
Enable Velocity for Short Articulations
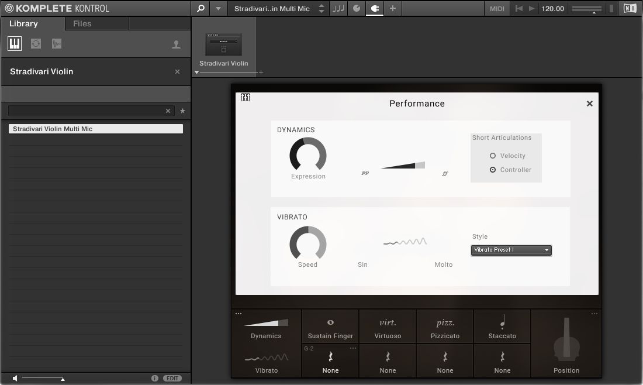click(493, 156)
